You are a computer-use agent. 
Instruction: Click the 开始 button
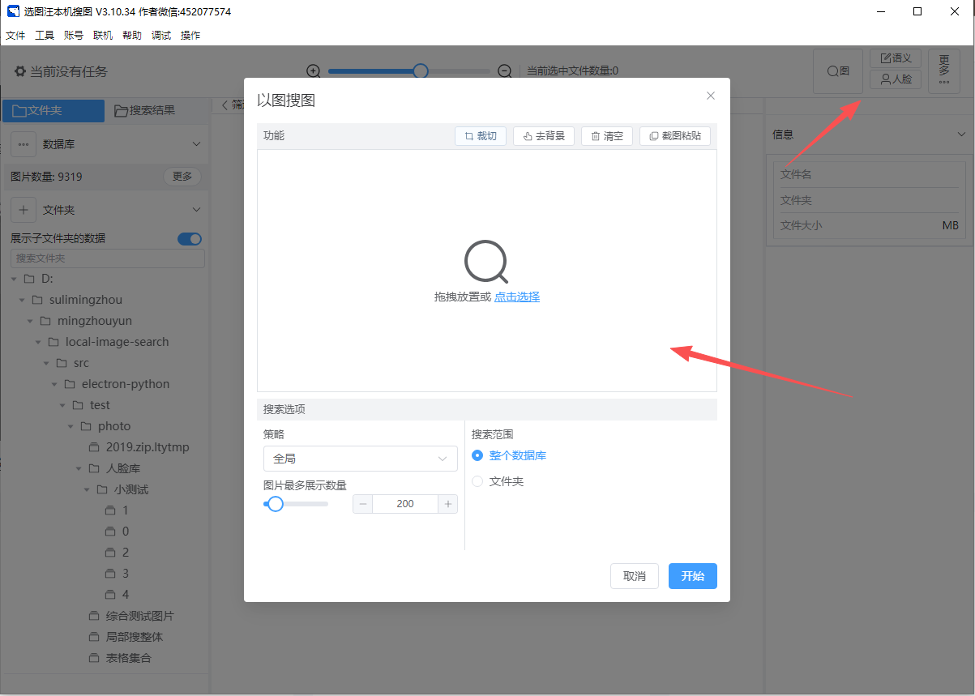click(x=692, y=576)
